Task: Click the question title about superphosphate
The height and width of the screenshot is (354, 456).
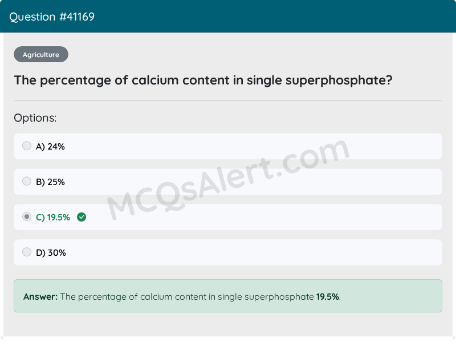Action: point(203,80)
